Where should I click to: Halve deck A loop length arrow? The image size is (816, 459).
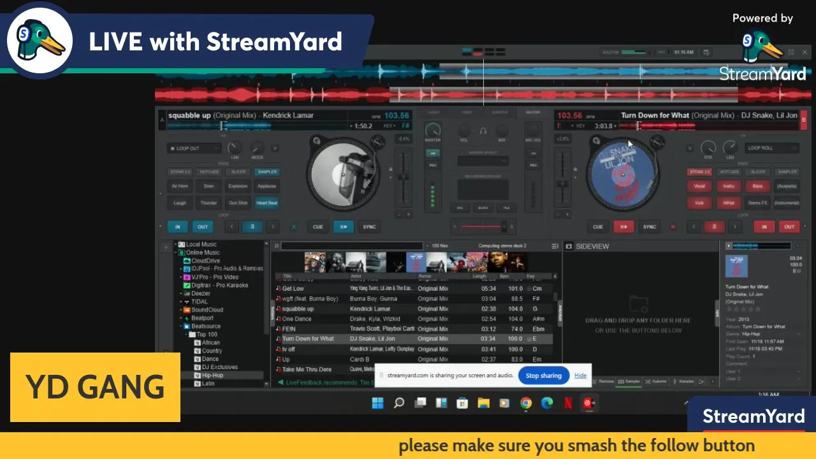tap(231, 227)
